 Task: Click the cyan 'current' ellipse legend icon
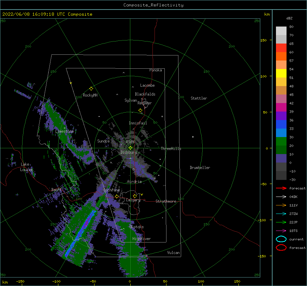click(x=281, y=239)
